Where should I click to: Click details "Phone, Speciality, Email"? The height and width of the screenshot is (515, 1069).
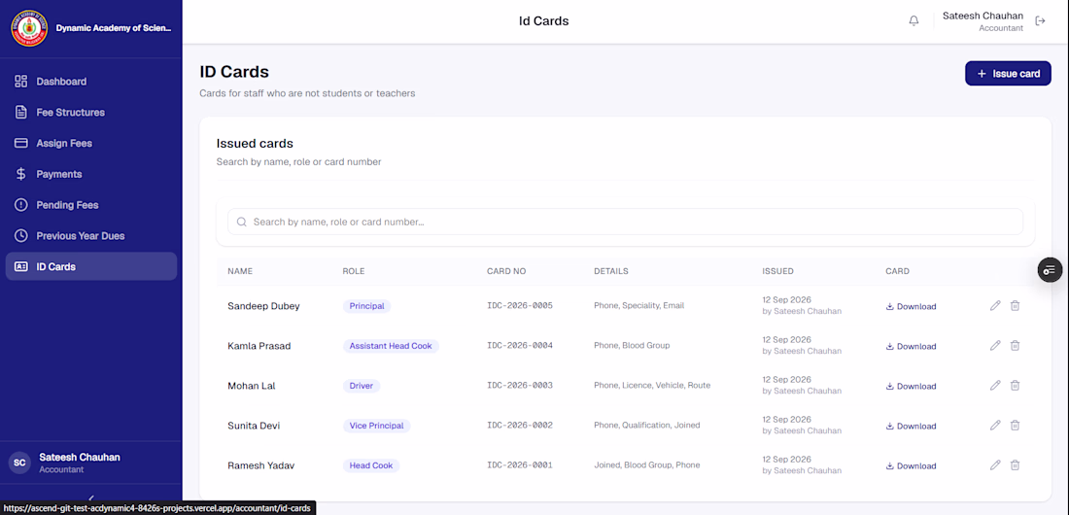pyautogui.click(x=638, y=305)
